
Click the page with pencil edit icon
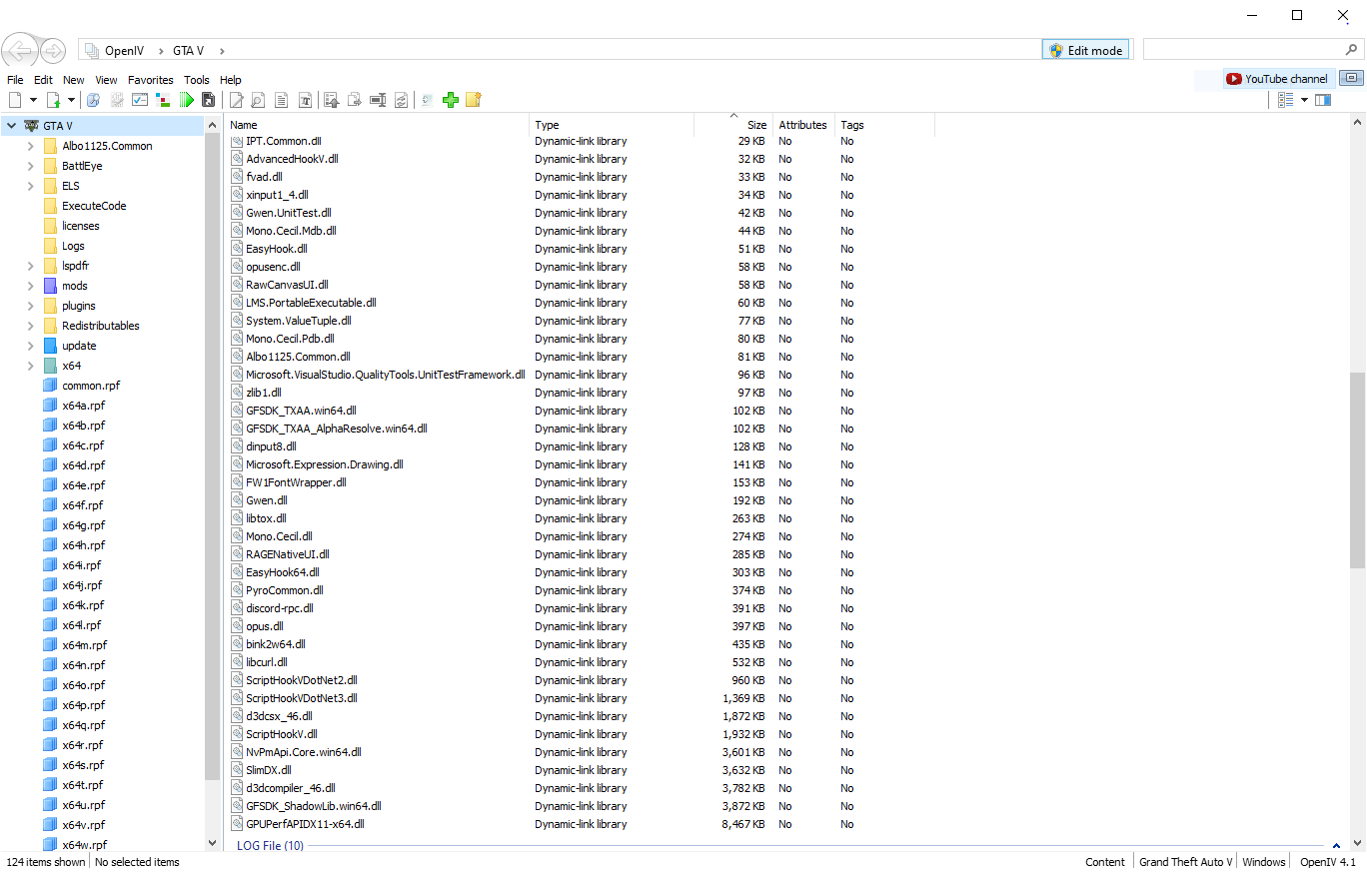tap(237, 100)
